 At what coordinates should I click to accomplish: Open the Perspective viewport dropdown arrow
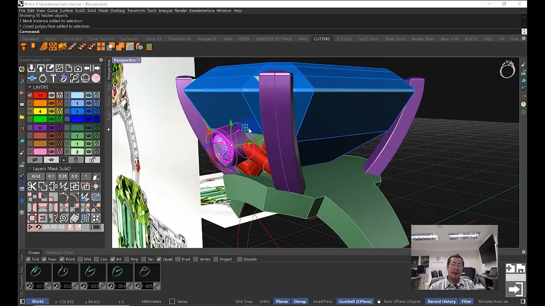click(x=139, y=60)
